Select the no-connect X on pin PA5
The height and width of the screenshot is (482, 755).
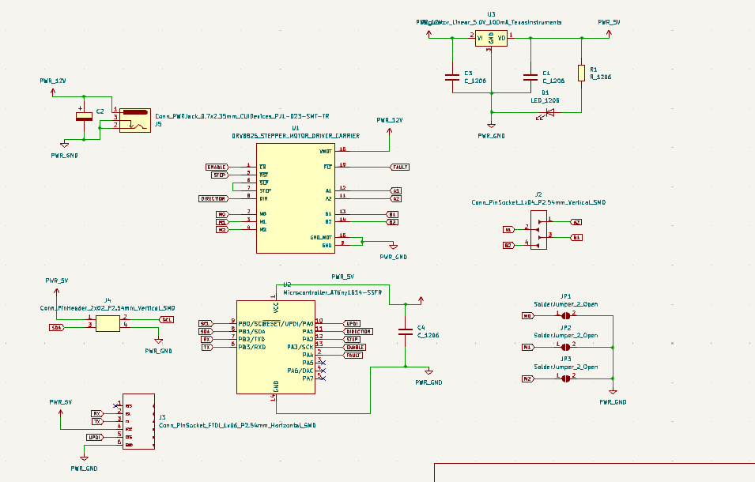pyautogui.click(x=323, y=363)
